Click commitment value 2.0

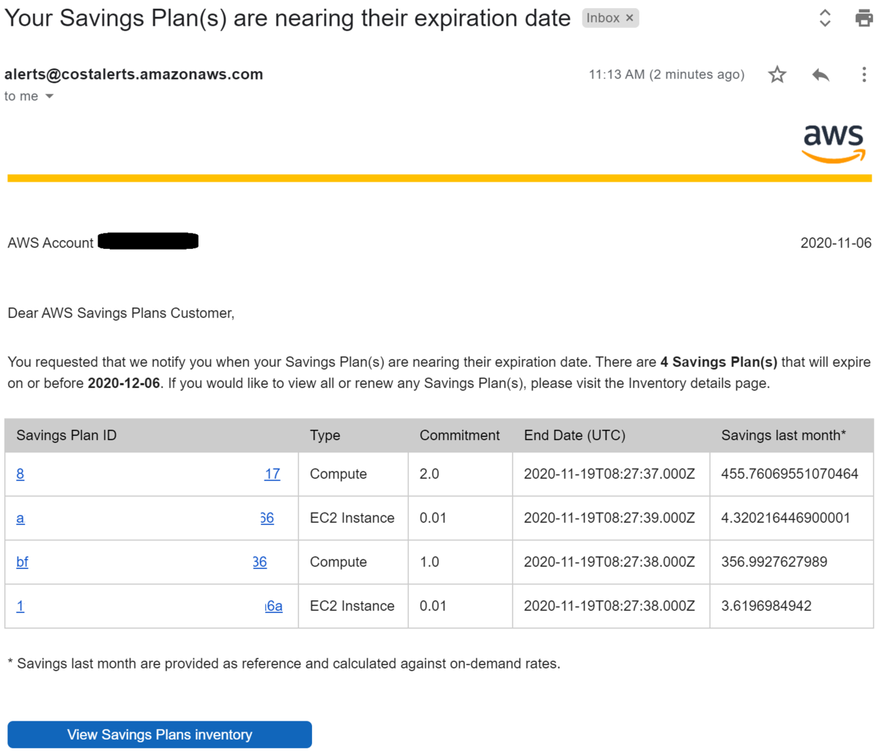[429, 474]
